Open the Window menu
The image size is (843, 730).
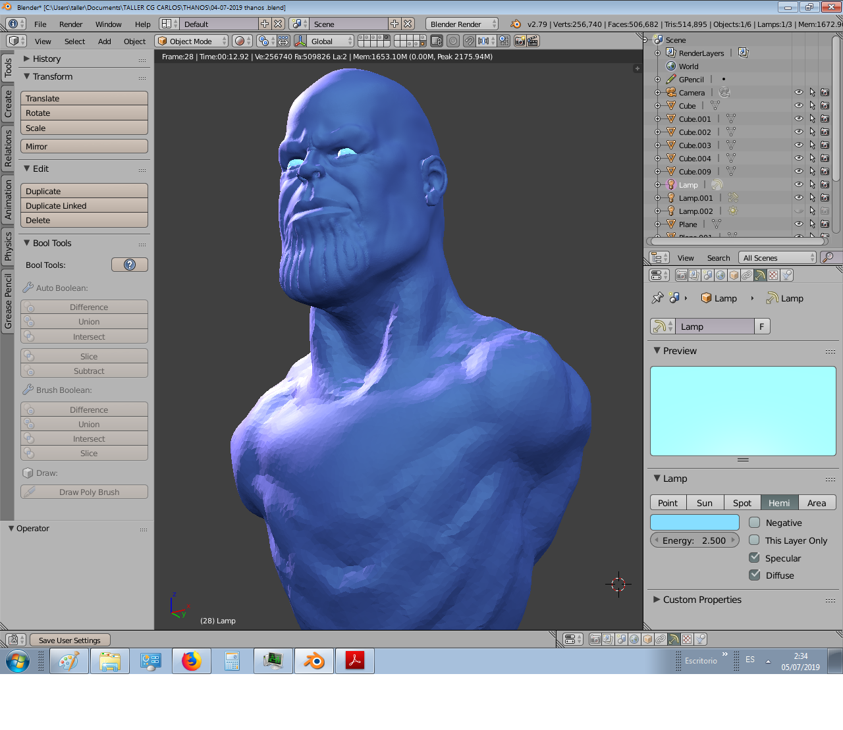click(109, 24)
